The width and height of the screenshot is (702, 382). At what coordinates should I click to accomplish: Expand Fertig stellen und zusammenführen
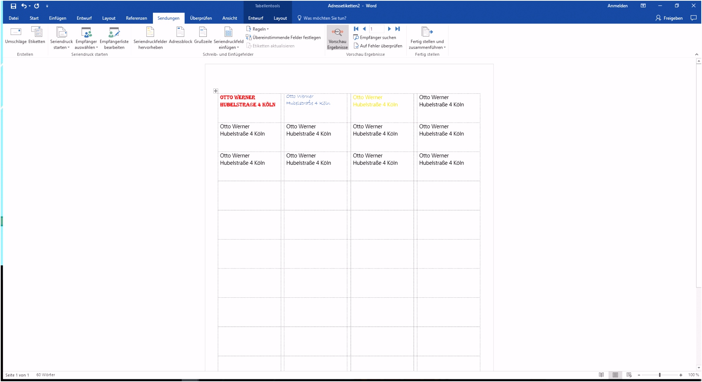pyautogui.click(x=427, y=38)
